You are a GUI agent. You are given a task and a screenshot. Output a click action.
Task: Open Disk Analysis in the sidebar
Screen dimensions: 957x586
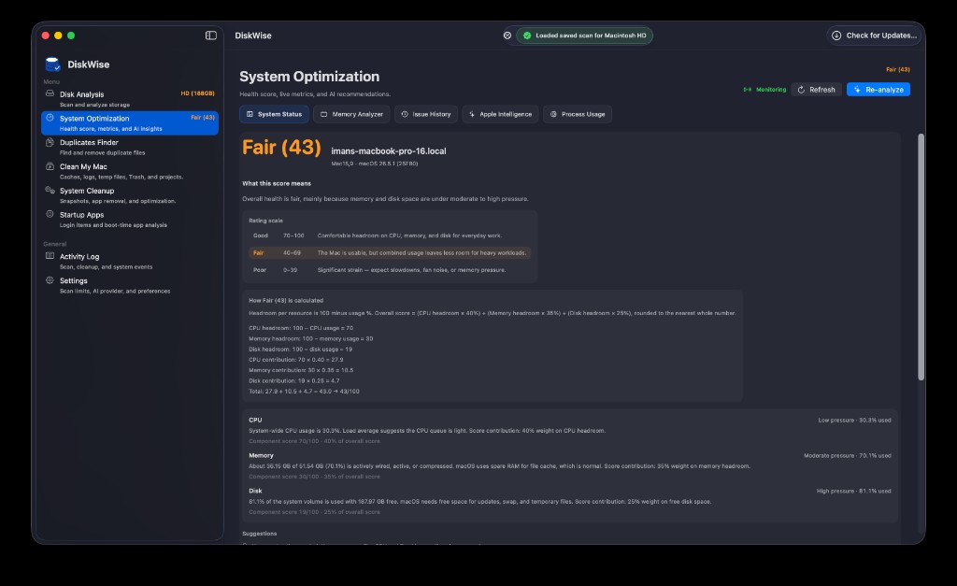click(129, 98)
